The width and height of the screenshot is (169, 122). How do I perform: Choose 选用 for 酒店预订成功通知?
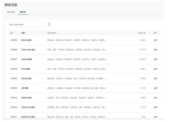[155, 117]
